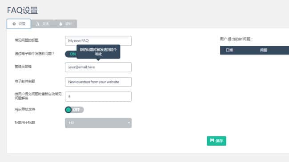
Task: Open the 设计 tab
Action: click(x=65, y=24)
